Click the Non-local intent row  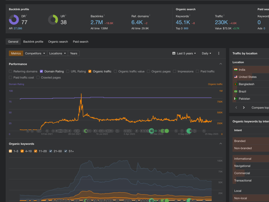[x=251, y=198]
